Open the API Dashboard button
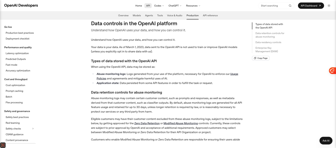The image size is (336, 148). click(311, 6)
